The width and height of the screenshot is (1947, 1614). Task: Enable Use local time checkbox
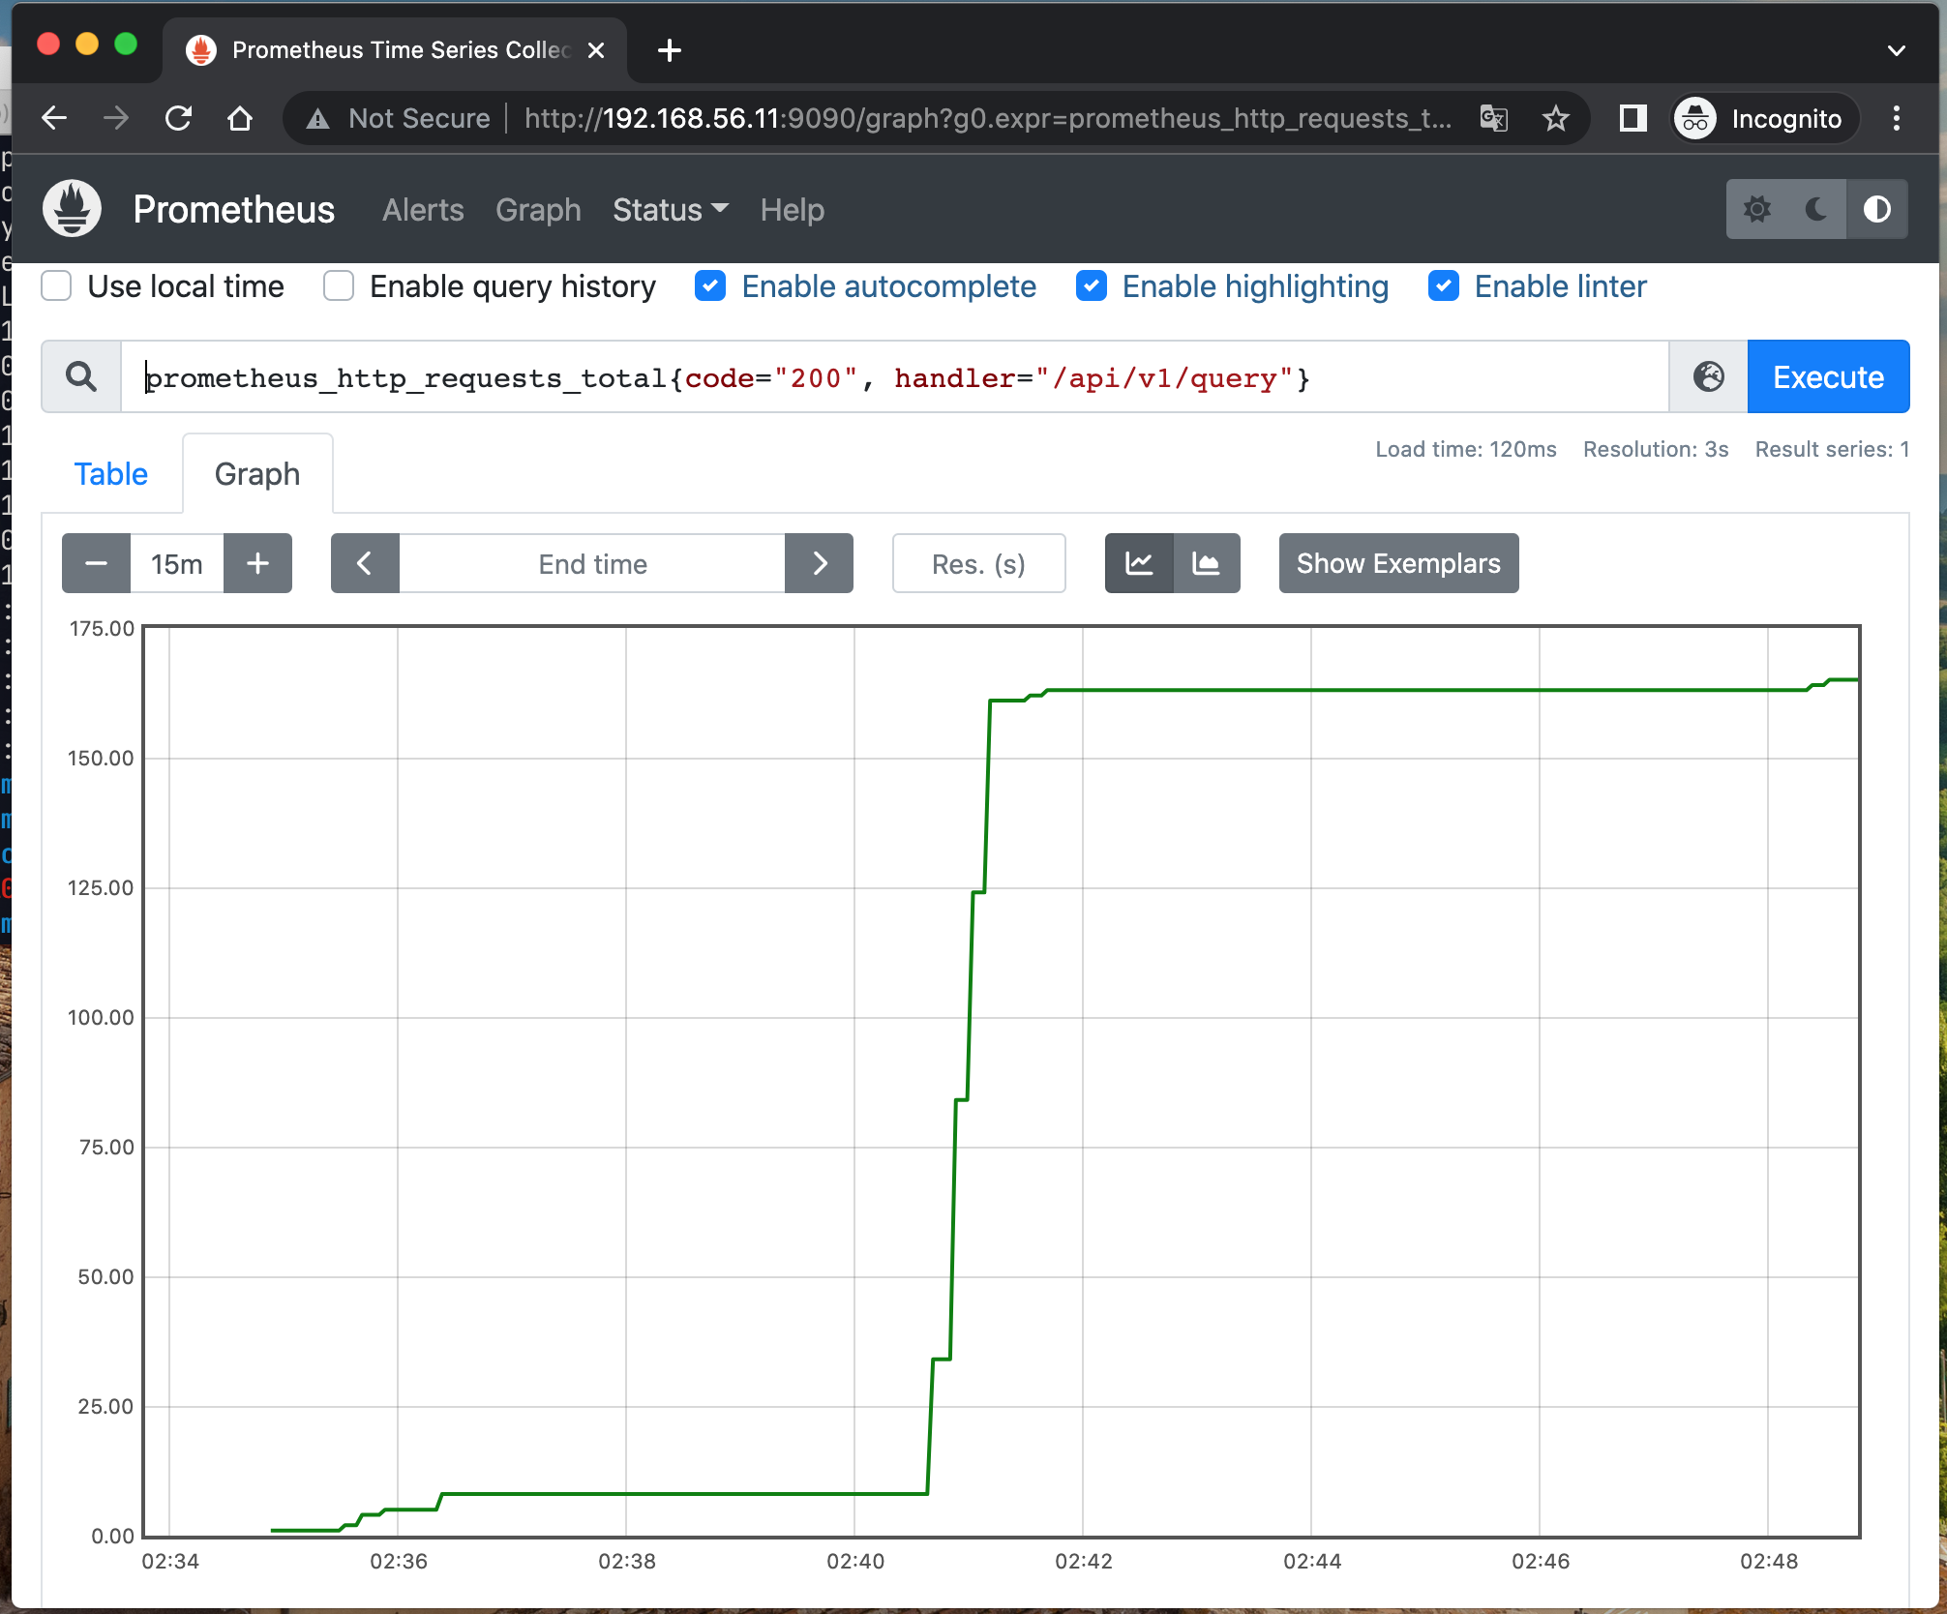click(56, 286)
